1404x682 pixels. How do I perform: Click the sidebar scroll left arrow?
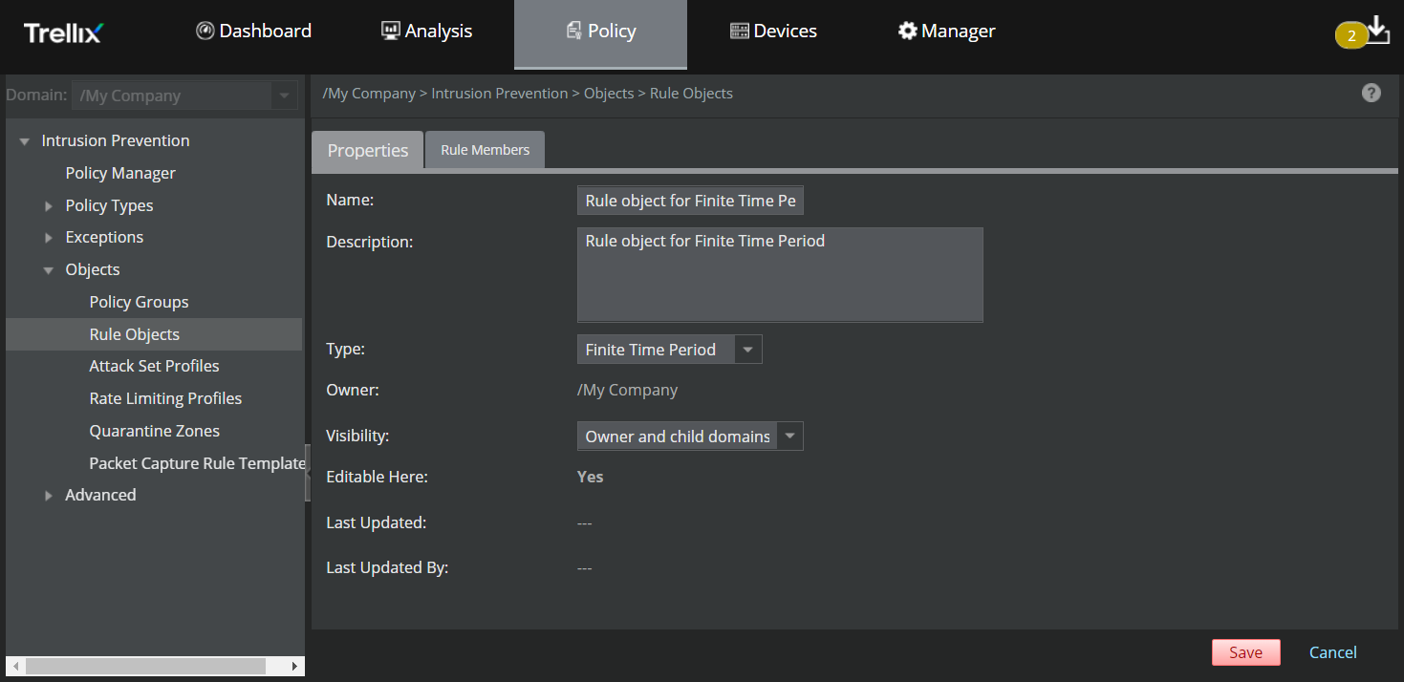click(14, 666)
